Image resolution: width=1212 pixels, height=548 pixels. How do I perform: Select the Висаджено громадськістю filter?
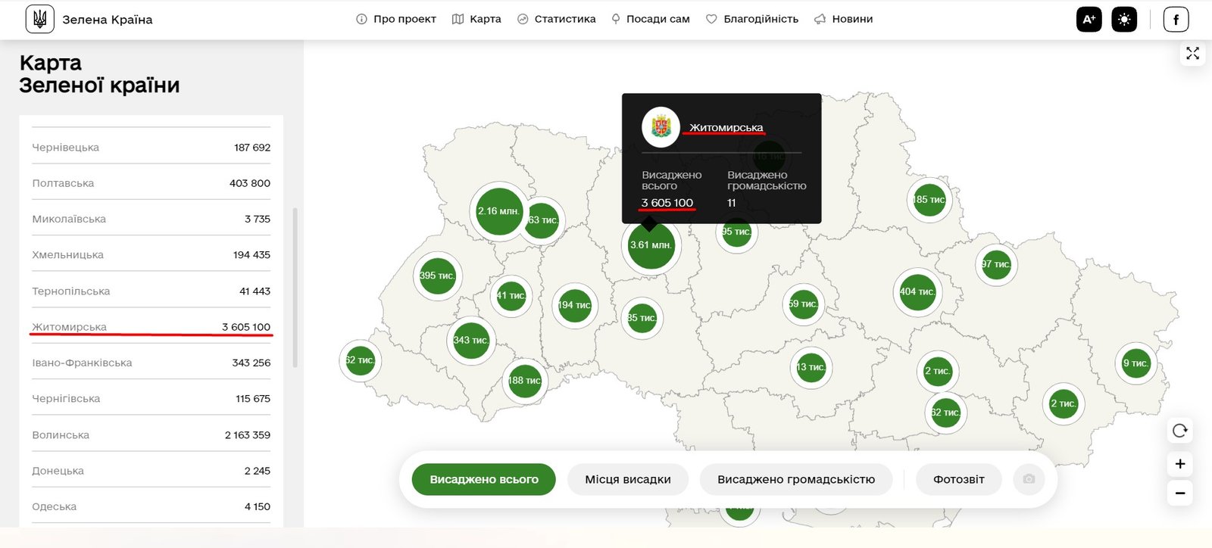click(x=796, y=479)
